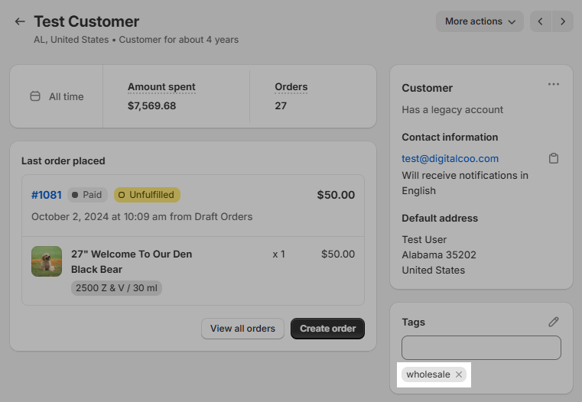Click the View all orders button

coord(242,329)
